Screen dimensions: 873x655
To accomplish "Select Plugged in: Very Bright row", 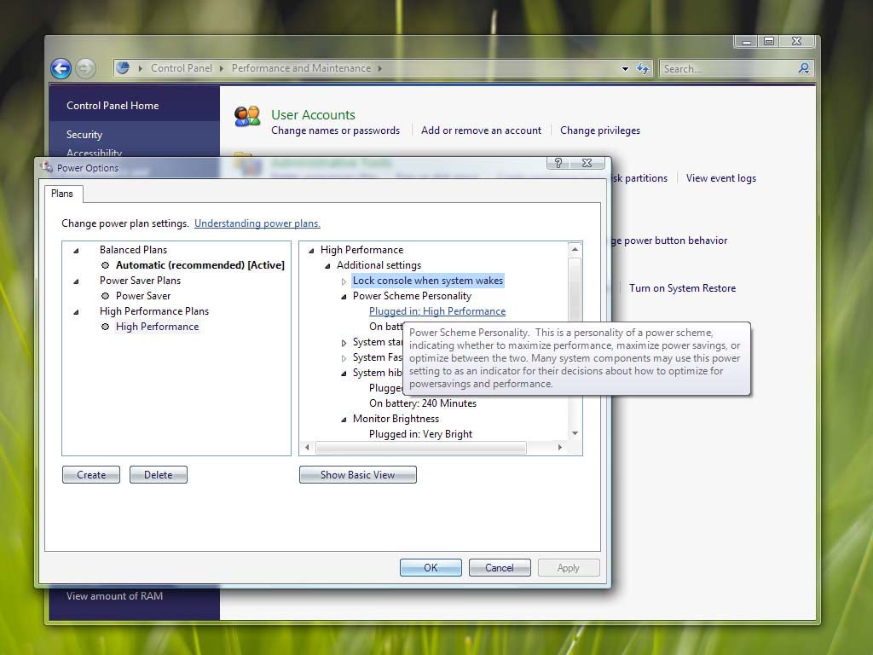I will tap(420, 434).
